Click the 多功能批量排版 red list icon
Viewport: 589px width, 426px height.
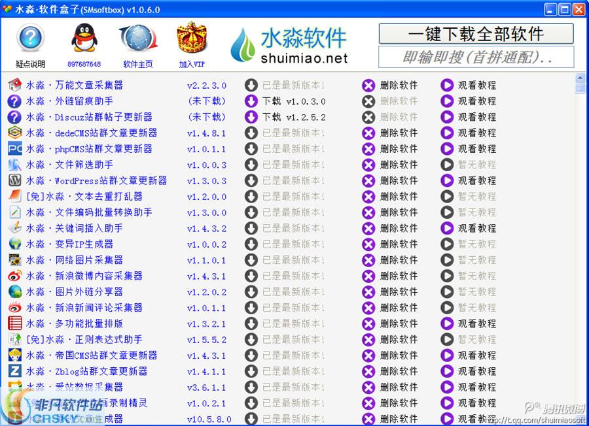tap(14, 323)
